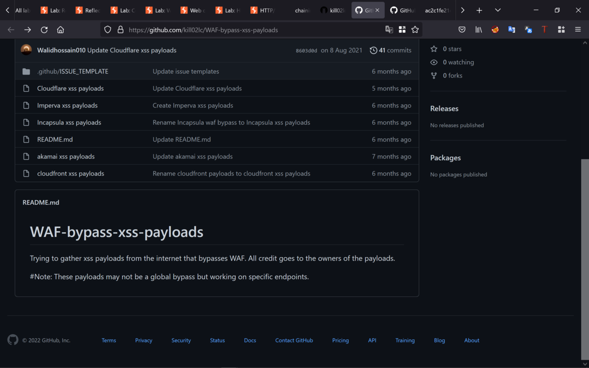
Task: Open footer Status link
Action: [x=217, y=340]
